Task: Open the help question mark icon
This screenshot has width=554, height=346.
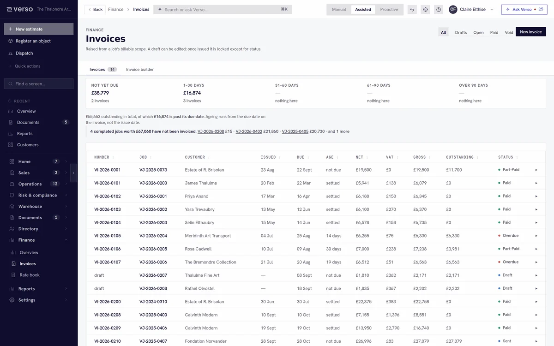Action: [x=439, y=9]
